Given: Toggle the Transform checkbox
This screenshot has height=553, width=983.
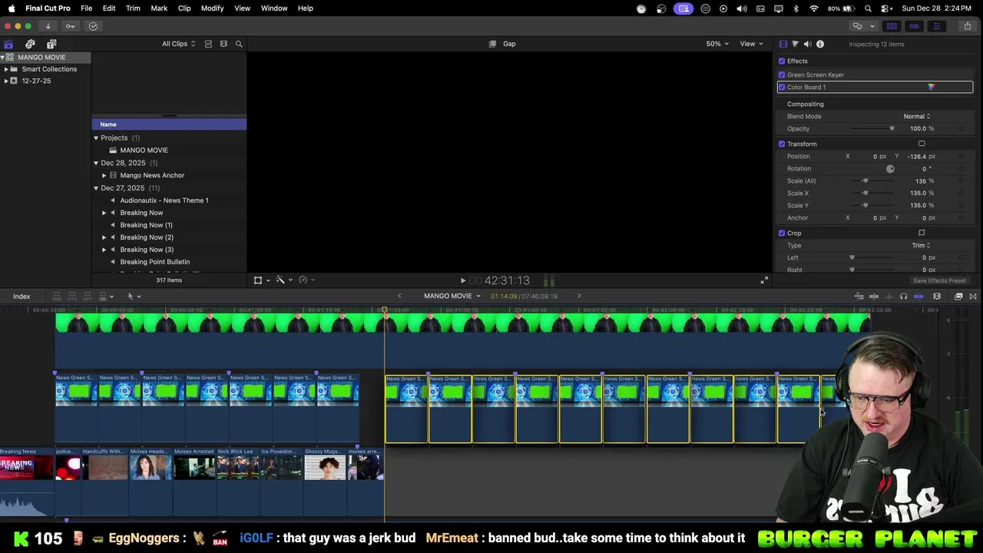Looking at the screenshot, I should tap(782, 144).
